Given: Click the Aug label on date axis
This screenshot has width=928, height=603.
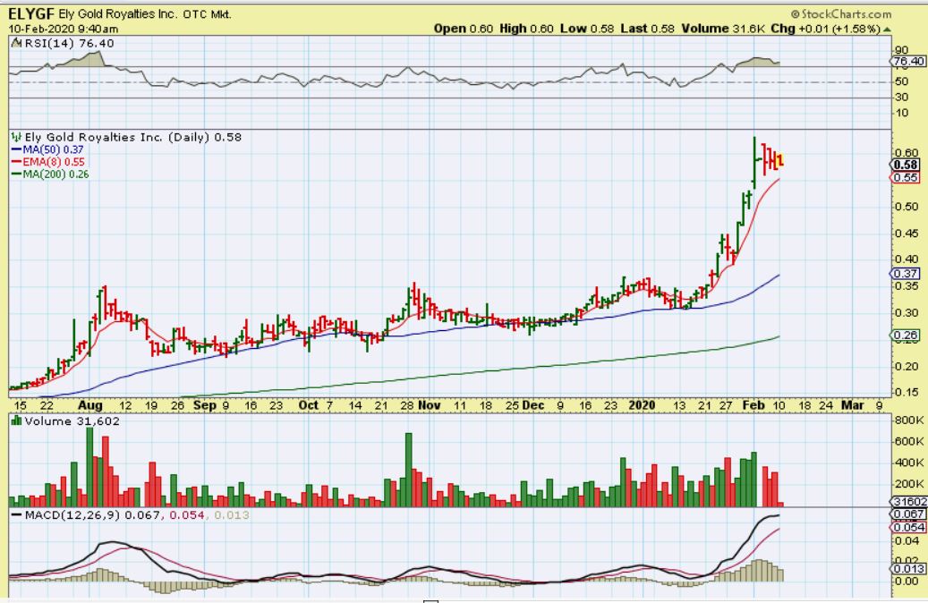Looking at the screenshot, I should pyautogui.click(x=97, y=404).
